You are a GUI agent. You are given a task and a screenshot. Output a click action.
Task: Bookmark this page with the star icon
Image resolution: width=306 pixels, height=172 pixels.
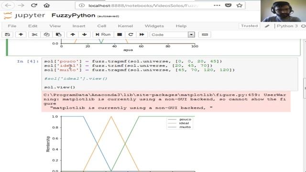[239, 5]
